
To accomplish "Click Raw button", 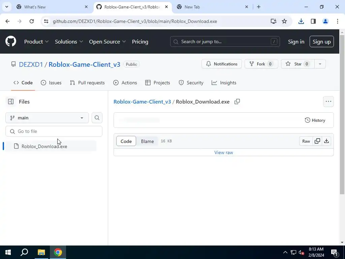I will [306, 141].
